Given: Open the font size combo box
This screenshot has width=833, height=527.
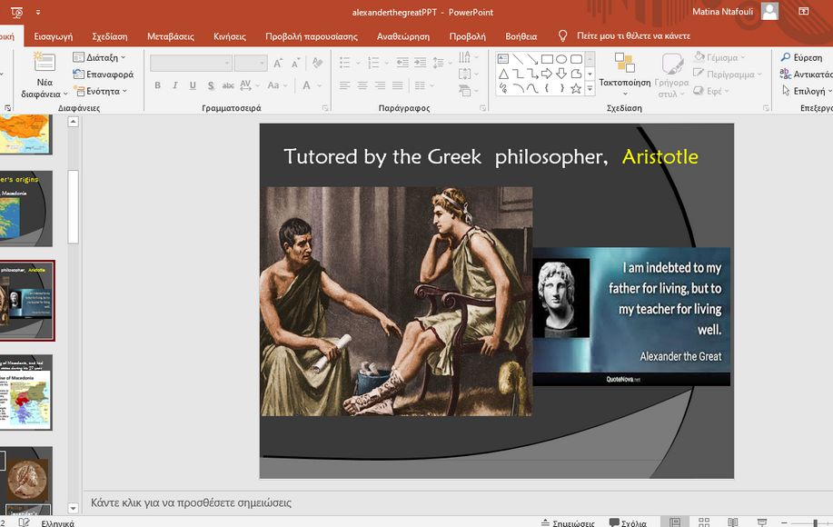Looking at the screenshot, I should [250, 64].
